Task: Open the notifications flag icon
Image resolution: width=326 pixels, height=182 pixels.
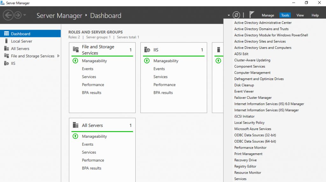Action: coord(252,15)
